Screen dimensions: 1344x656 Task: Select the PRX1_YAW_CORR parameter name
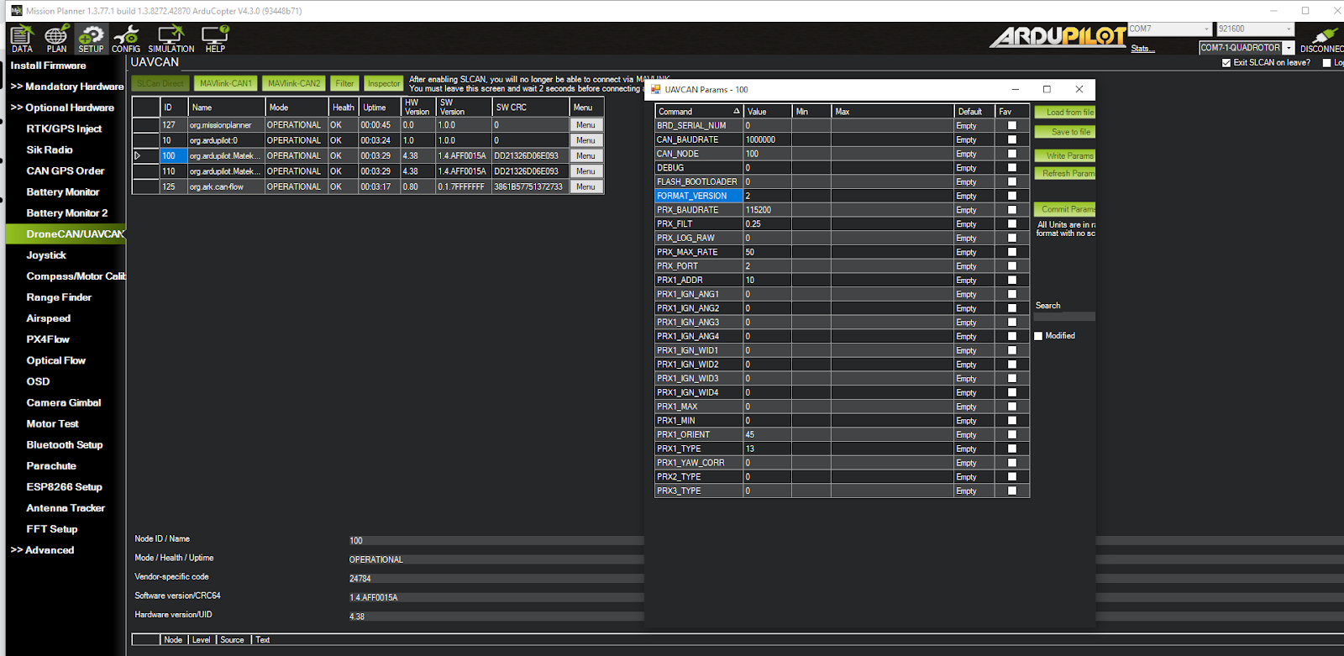tap(699, 463)
